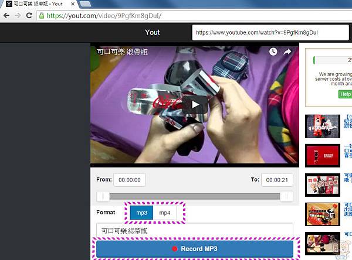Click the green padlock security icon
352x260 pixels.
(x=42, y=15)
